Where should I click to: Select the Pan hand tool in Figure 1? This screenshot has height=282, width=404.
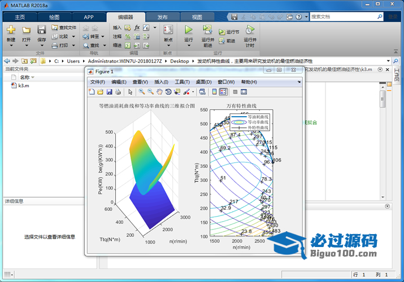159,92
